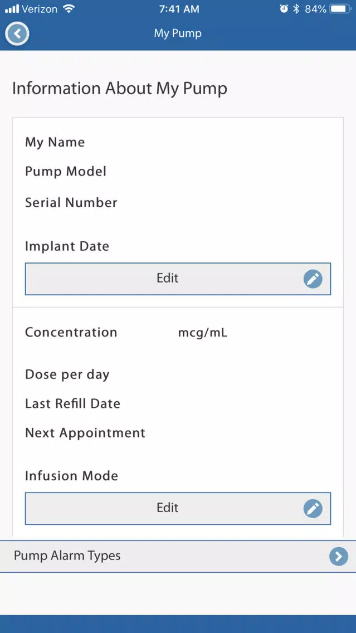Select the My Name field
Screen dimensions: 356x633
[55, 142]
